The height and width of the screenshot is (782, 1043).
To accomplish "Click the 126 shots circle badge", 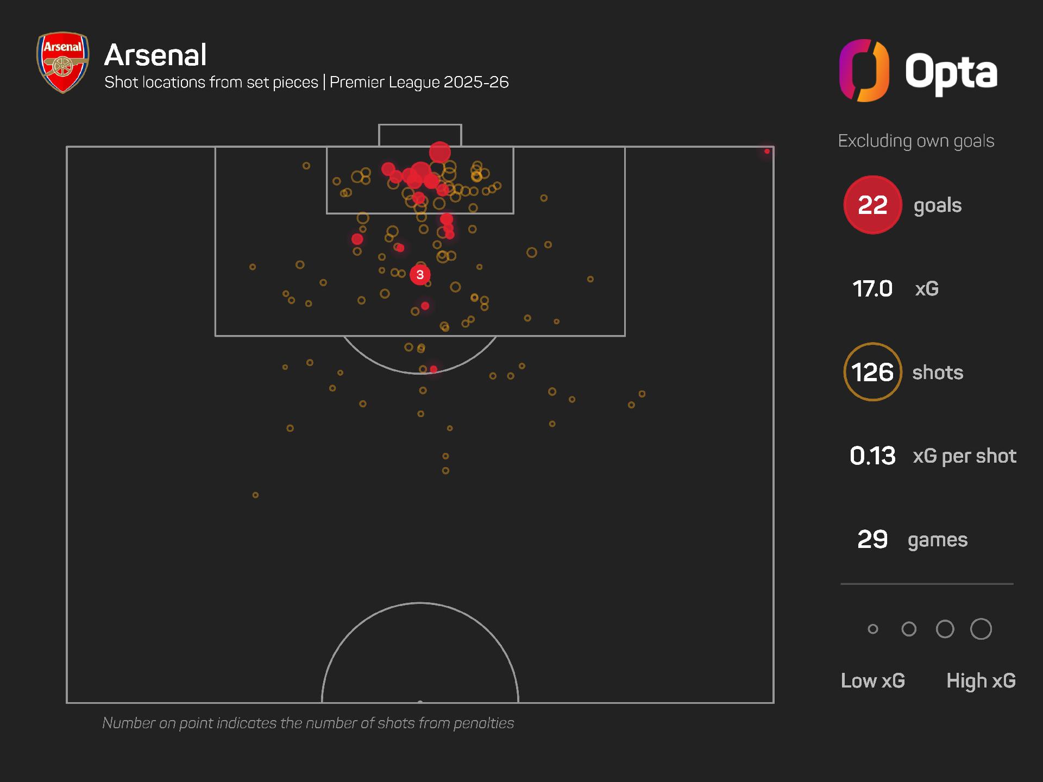I will 872,372.
